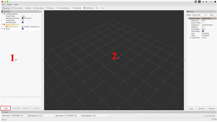Click the ROS Elapsed field
Image resolution: width=217 pixels, height=122 pixels.
47,116
